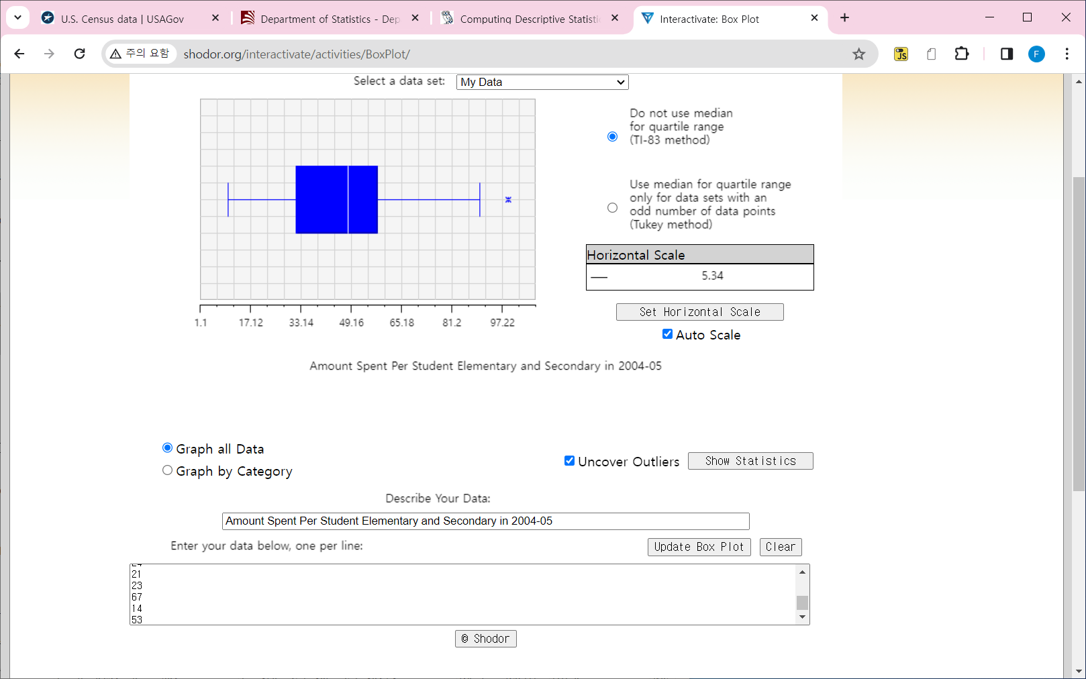The width and height of the screenshot is (1086, 679).
Task: Close the Computing Descriptive Statistics tab
Action: [x=615, y=18]
